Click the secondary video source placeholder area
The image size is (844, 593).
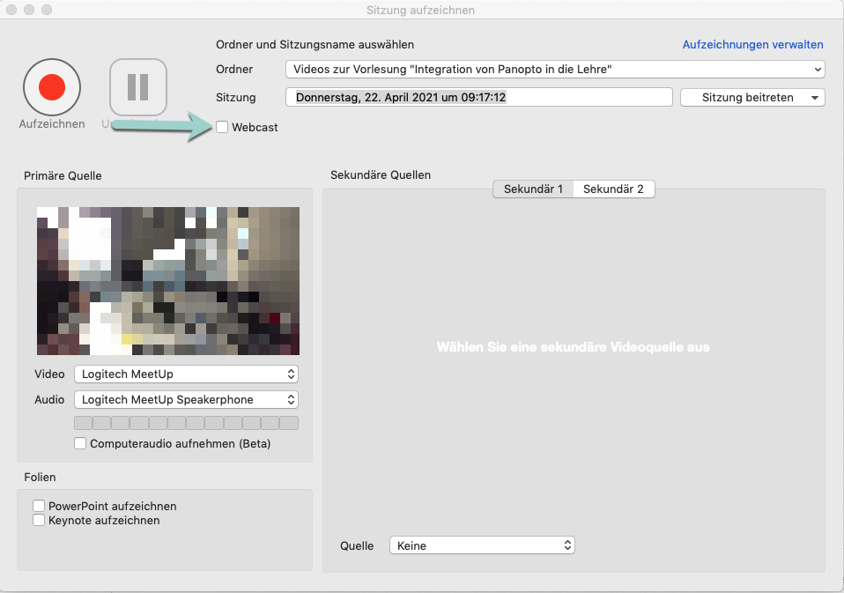[573, 347]
